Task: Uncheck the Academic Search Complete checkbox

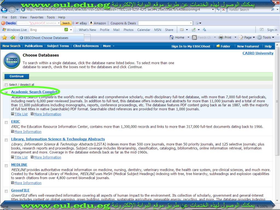Action: [6, 92]
